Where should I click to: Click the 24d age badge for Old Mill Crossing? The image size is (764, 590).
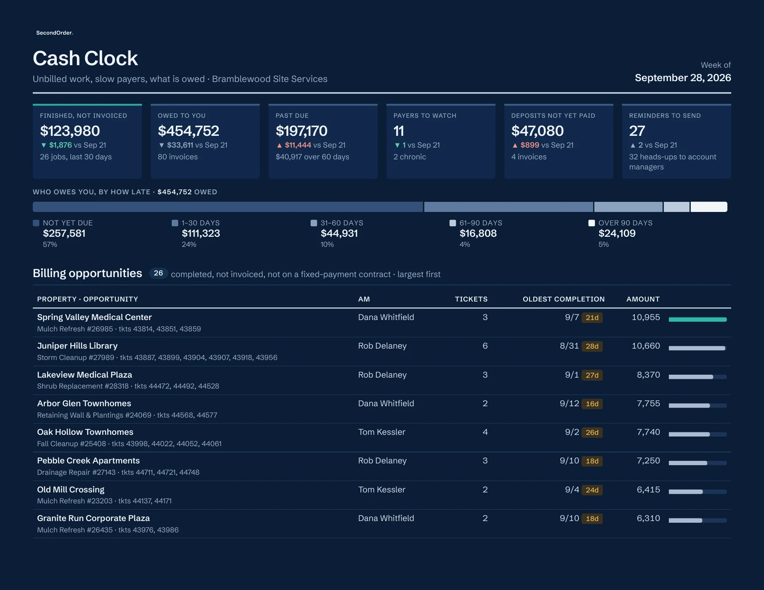(x=592, y=490)
